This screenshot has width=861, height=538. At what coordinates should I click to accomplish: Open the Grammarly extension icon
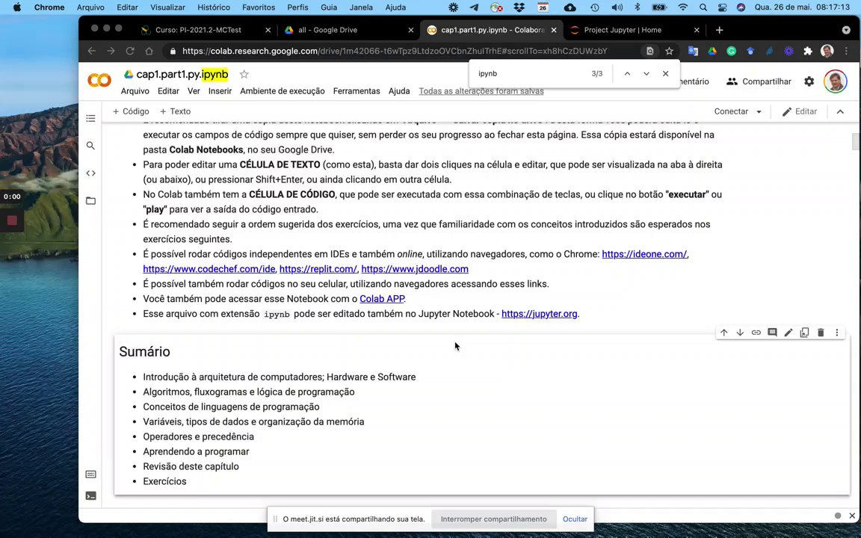pyautogui.click(x=732, y=51)
